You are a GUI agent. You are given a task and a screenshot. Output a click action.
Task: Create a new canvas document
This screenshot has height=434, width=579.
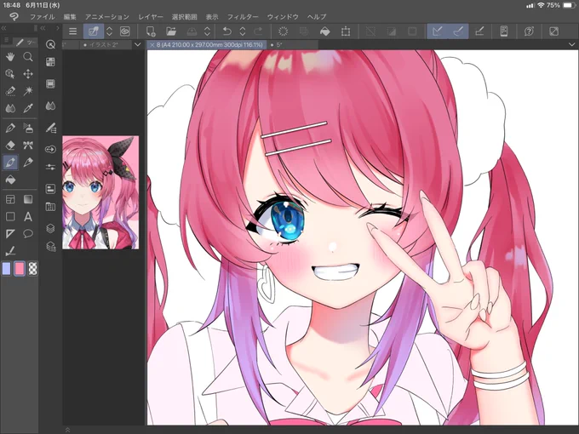coord(151,31)
